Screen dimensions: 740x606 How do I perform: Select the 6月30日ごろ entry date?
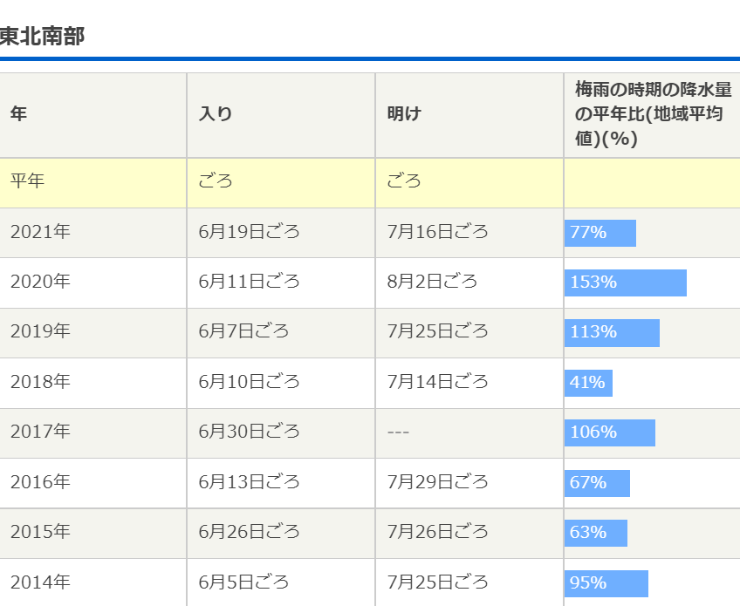250,432
